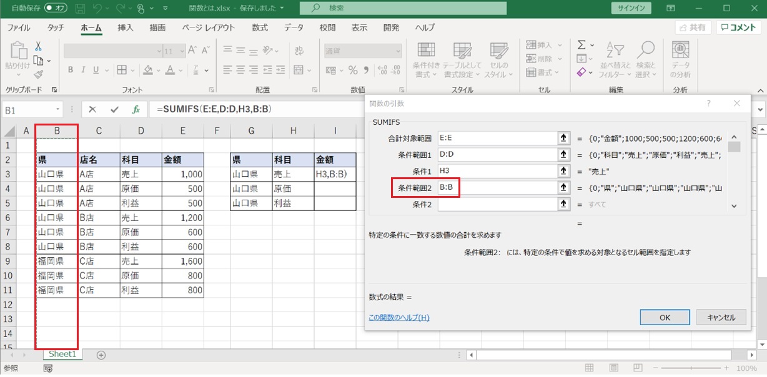Viewport: 767px width, 377px height.
Task: Open the Name Box dropdown arrow
Action: [58, 109]
